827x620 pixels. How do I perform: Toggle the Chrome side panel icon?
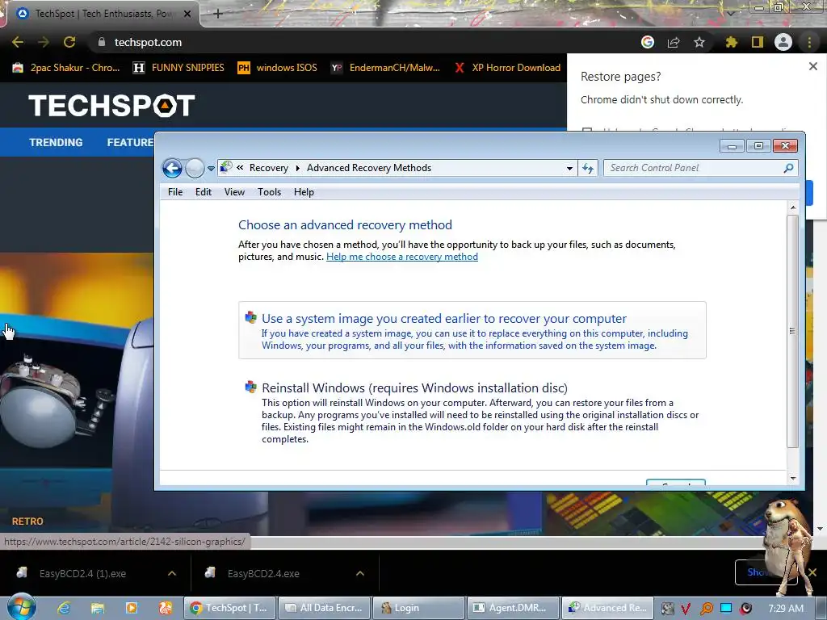pyautogui.click(x=758, y=42)
